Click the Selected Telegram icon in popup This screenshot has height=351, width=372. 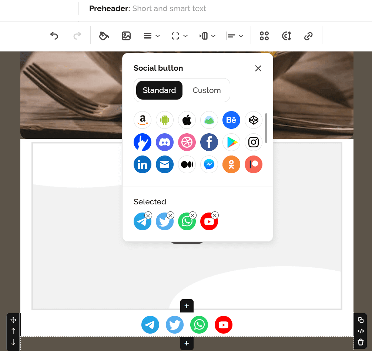pyautogui.click(x=142, y=222)
